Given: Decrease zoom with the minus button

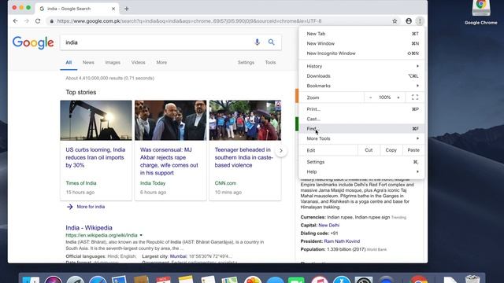Looking at the screenshot, I should pos(370,97).
